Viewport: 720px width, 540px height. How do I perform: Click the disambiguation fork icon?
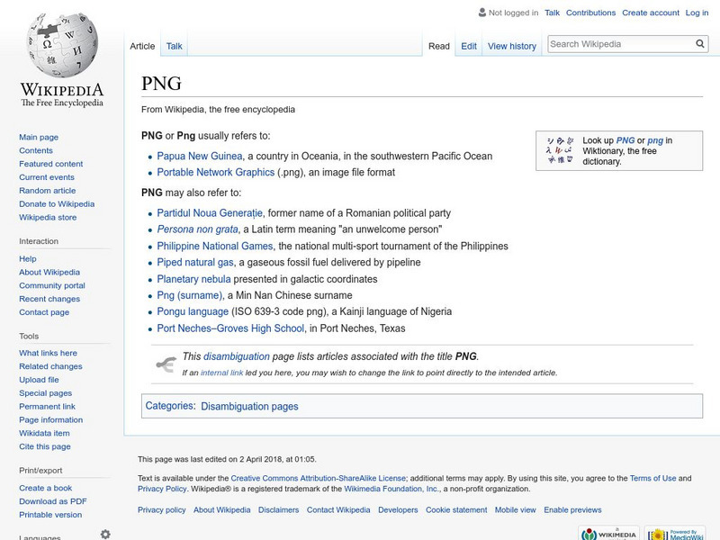coord(166,364)
